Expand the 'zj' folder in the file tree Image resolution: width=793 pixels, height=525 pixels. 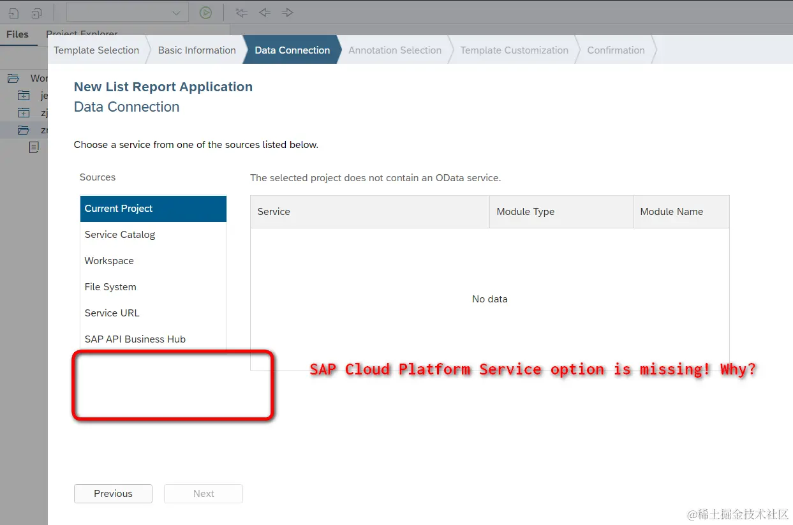pos(24,113)
